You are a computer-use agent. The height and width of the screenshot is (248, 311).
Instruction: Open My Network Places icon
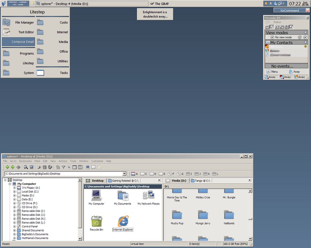pos(149,197)
